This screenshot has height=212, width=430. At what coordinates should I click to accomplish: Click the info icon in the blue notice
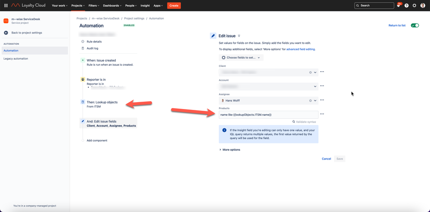[224, 130]
